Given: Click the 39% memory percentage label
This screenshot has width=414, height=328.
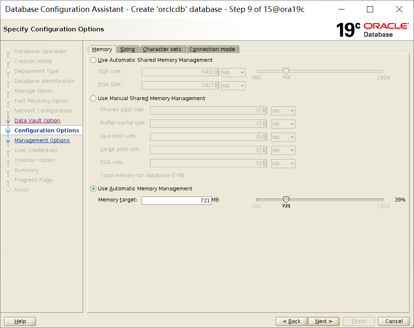Looking at the screenshot, I should [x=400, y=199].
